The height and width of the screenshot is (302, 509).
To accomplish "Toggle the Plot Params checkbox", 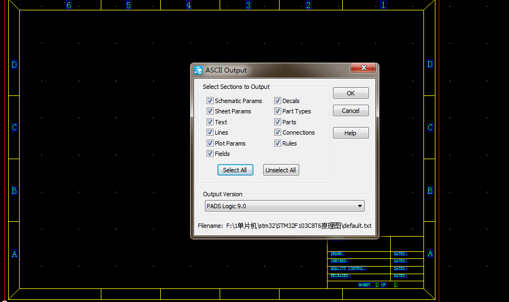I will tap(210, 143).
